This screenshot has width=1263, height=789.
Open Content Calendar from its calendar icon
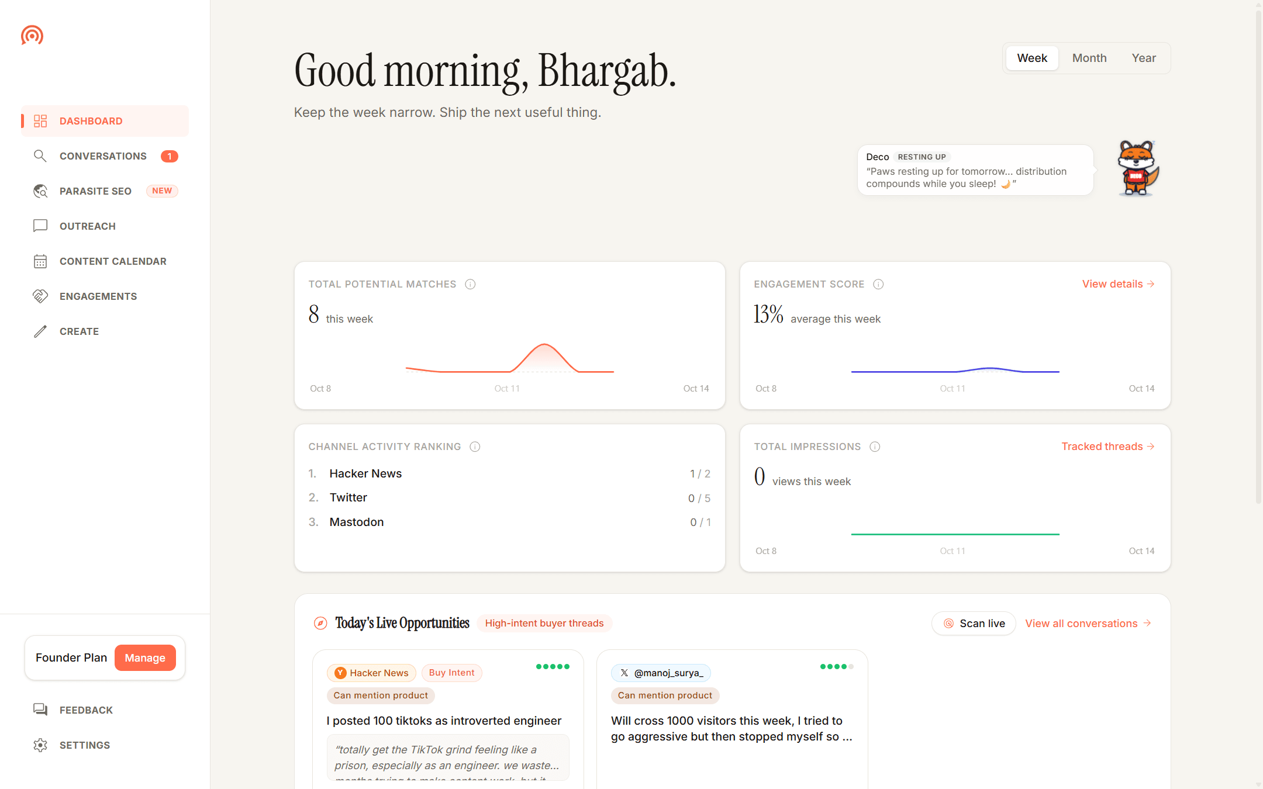[x=40, y=261]
